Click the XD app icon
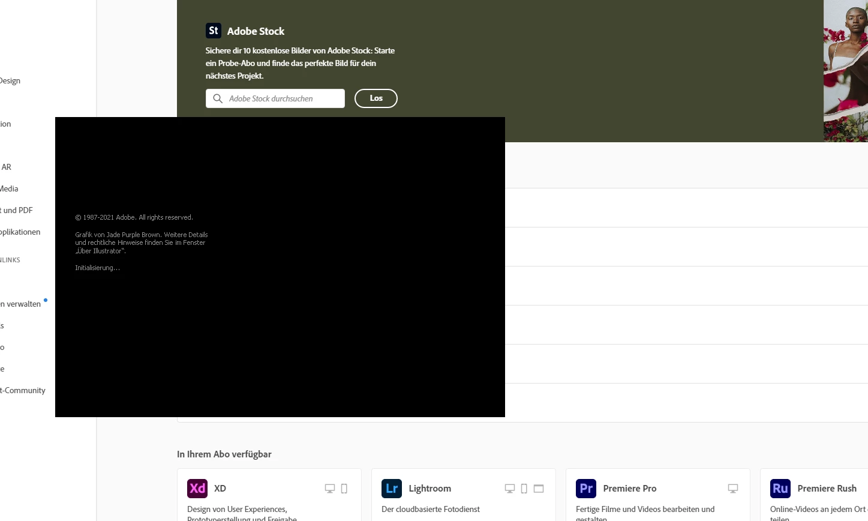The height and width of the screenshot is (521, 868). (197, 489)
